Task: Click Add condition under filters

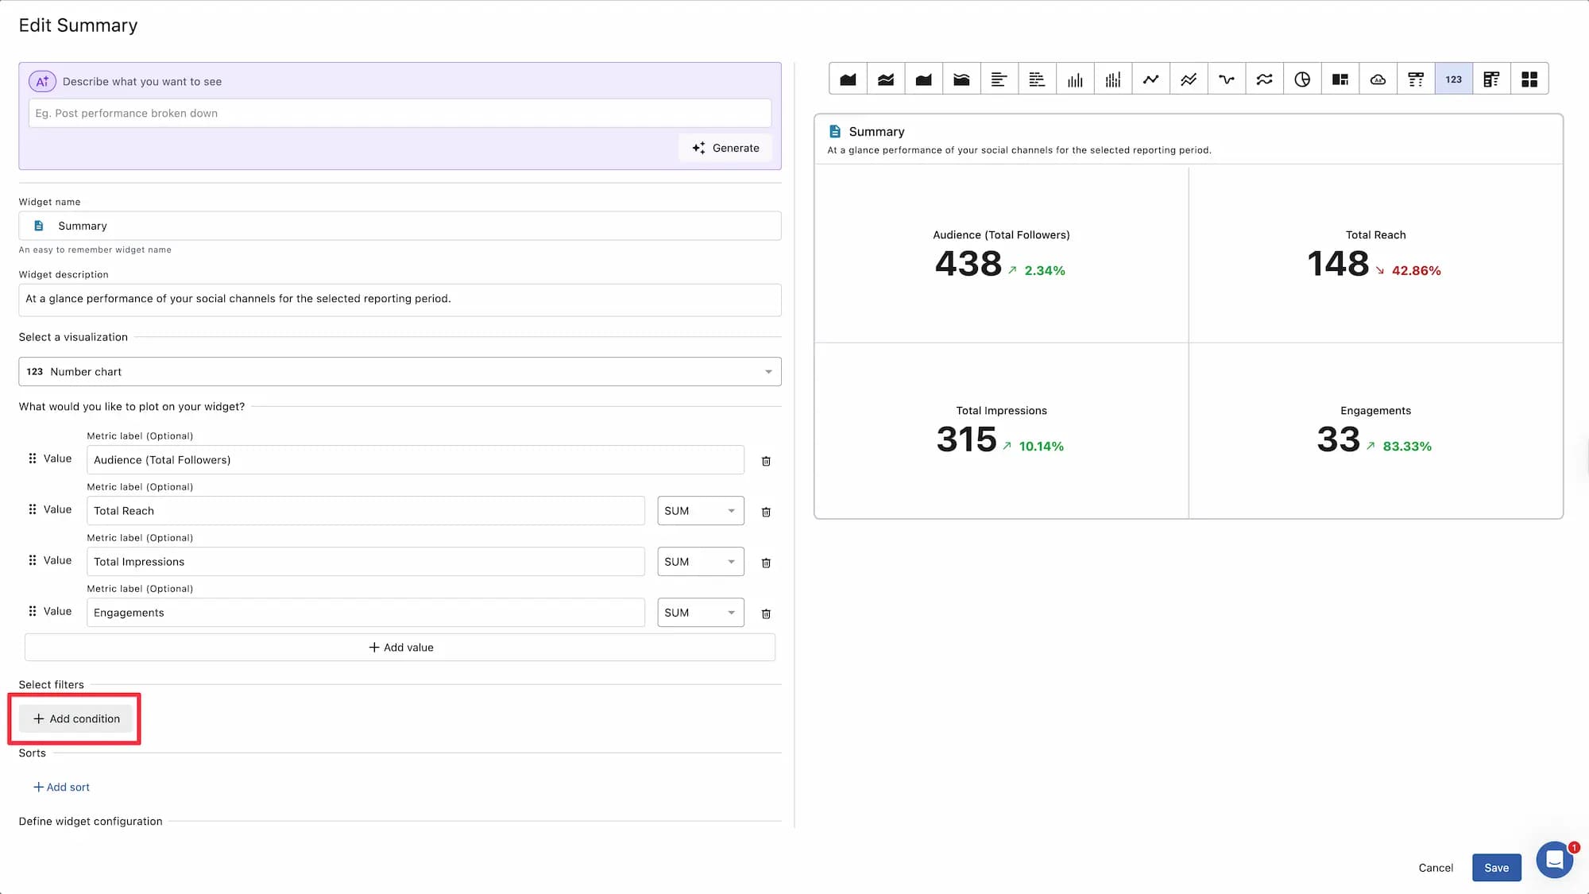Action: click(76, 718)
